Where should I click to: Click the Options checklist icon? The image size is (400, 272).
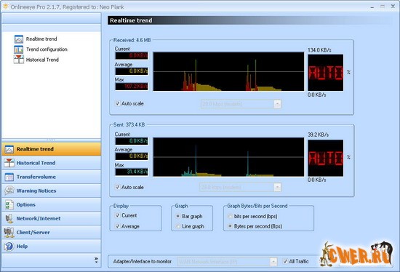pyautogui.click(x=9, y=204)
